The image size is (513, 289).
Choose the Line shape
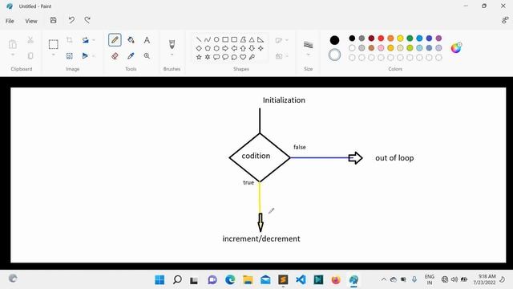coord(199,39)
